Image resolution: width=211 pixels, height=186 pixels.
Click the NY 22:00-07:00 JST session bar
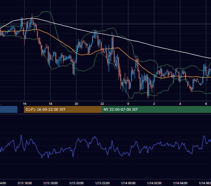[156, 109]
